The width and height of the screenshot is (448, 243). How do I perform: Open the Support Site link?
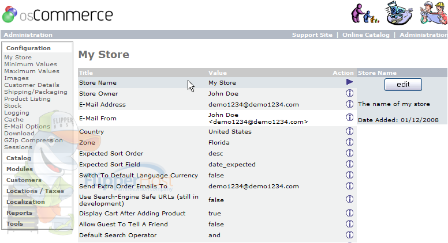pyautogui.click(x=312, y=35)
